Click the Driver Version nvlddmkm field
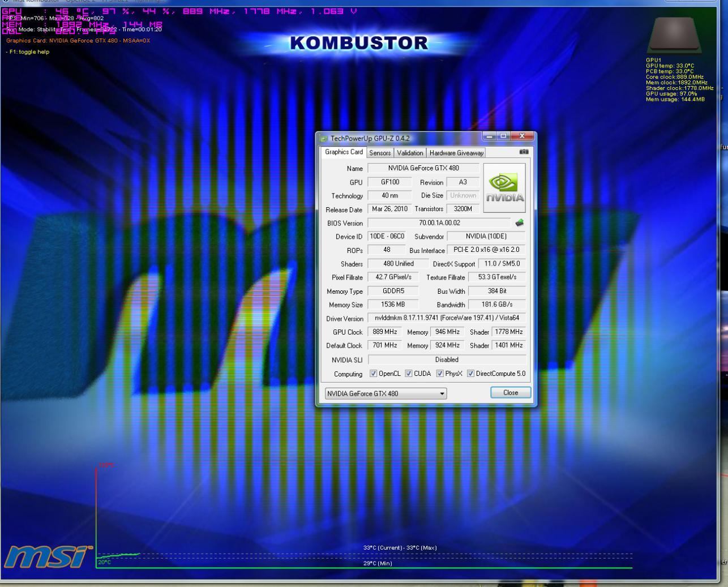Screen dimensions: 728x587 pos(447,318)
